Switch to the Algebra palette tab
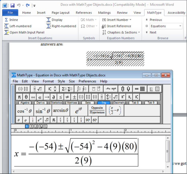The image size is (187, 174). 25,103
